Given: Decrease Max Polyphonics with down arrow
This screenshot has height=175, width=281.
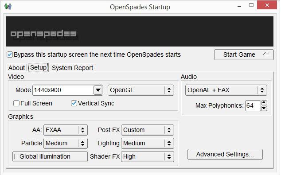Looking at the screenshot, I should 264,109.
